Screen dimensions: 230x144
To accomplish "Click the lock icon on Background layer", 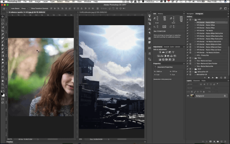I will coord(225,96).
